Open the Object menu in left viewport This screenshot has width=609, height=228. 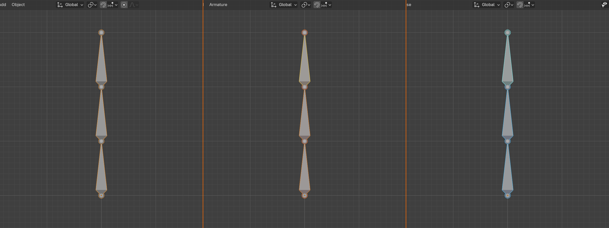tap(18, 5)
